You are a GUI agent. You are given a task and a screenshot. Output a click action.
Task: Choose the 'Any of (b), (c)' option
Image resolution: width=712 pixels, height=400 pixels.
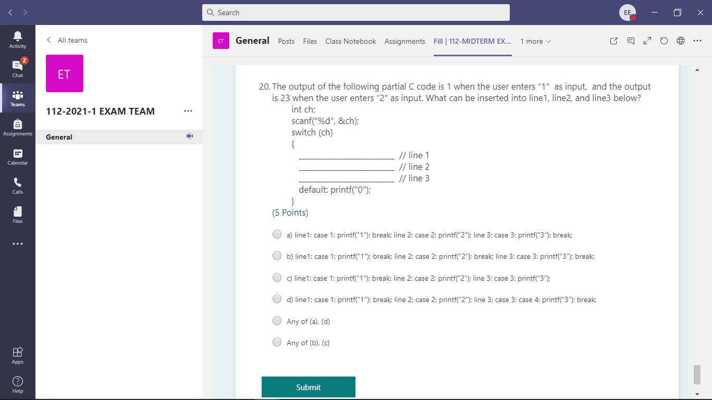coord(277,342)
